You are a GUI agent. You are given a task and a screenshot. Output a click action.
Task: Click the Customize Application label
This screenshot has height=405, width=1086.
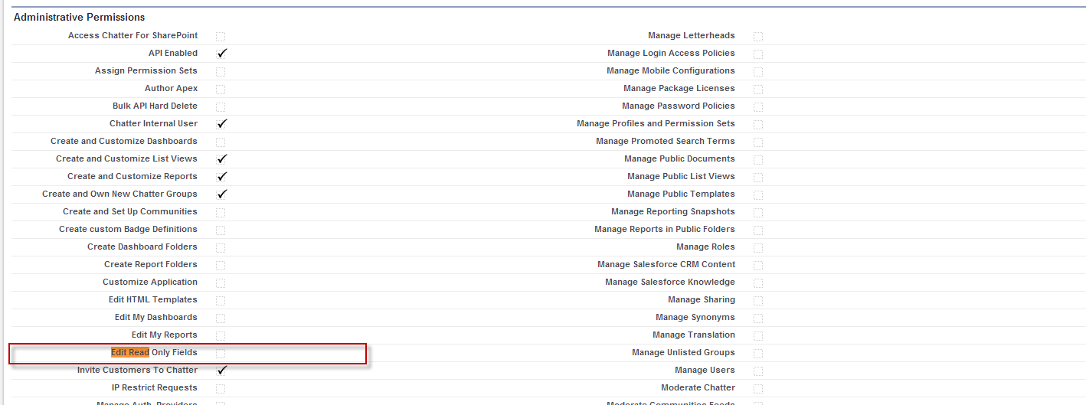tap(150, 282)
